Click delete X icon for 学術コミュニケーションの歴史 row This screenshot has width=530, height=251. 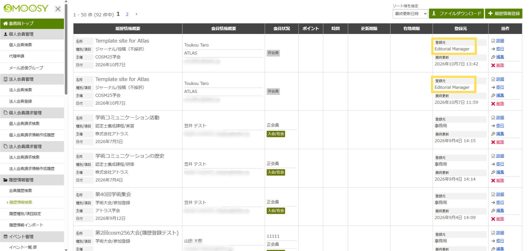point(493,181)
